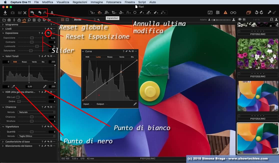Open the Regolazioni menu

pyautogui.click(x=80, y=2)
